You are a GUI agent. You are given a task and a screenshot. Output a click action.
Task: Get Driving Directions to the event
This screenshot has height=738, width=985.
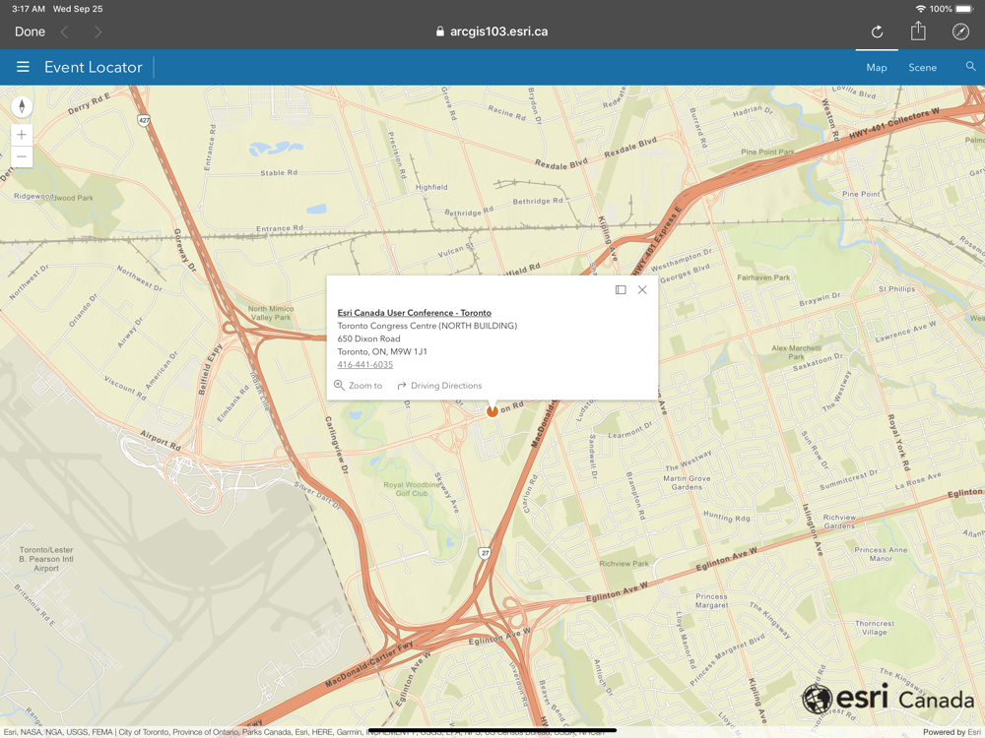[439, 386]
